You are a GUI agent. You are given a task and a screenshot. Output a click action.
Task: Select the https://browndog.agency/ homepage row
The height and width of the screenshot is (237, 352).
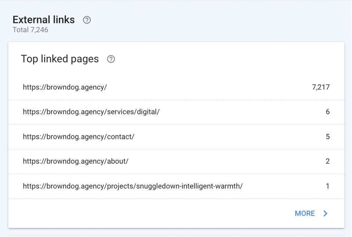coord(176,87)
